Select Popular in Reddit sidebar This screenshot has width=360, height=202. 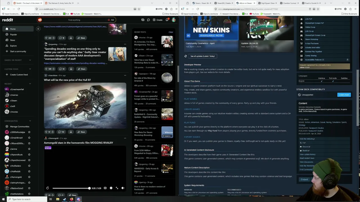18,35
